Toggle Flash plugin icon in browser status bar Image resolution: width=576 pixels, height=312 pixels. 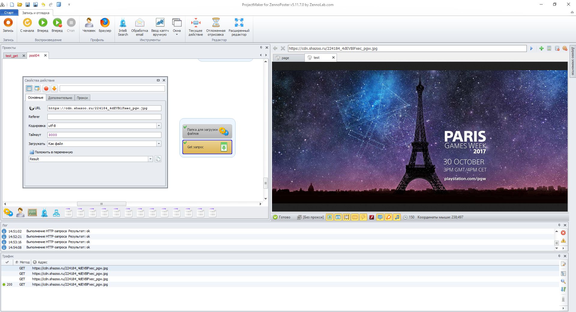coord(372,217)
